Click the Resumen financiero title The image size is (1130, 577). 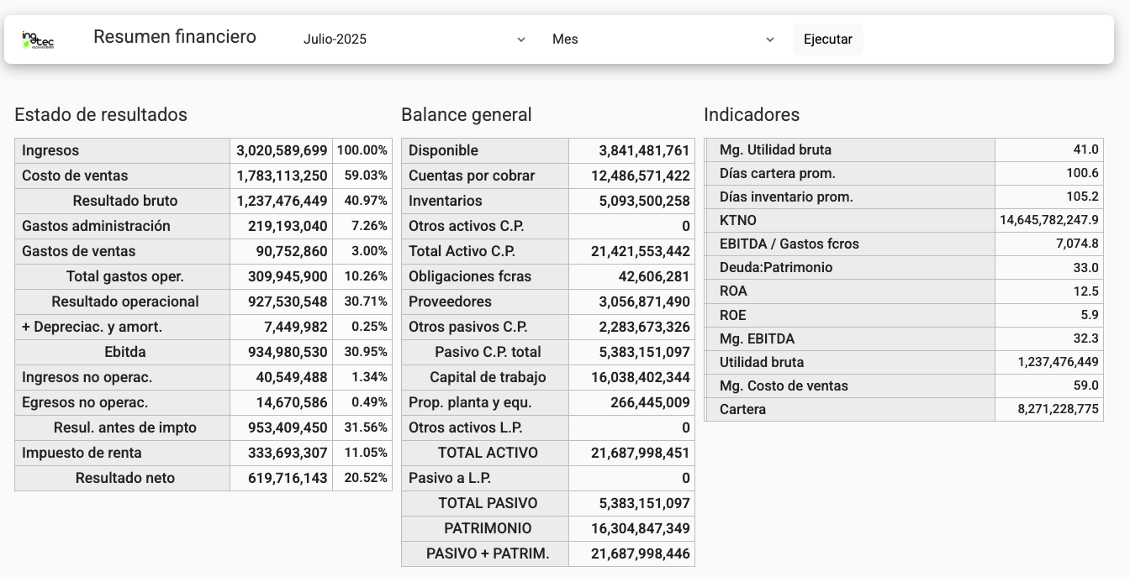175,37
